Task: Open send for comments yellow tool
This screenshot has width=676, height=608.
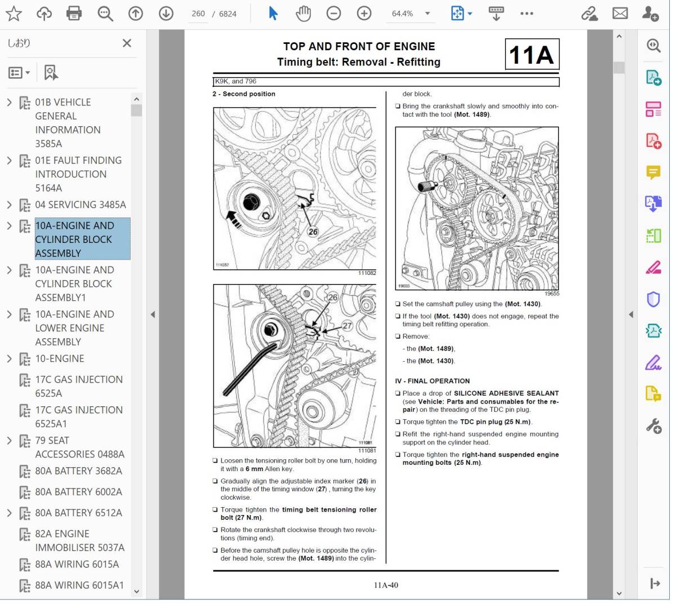Action: pyautogui.click(x=653, y=394)
